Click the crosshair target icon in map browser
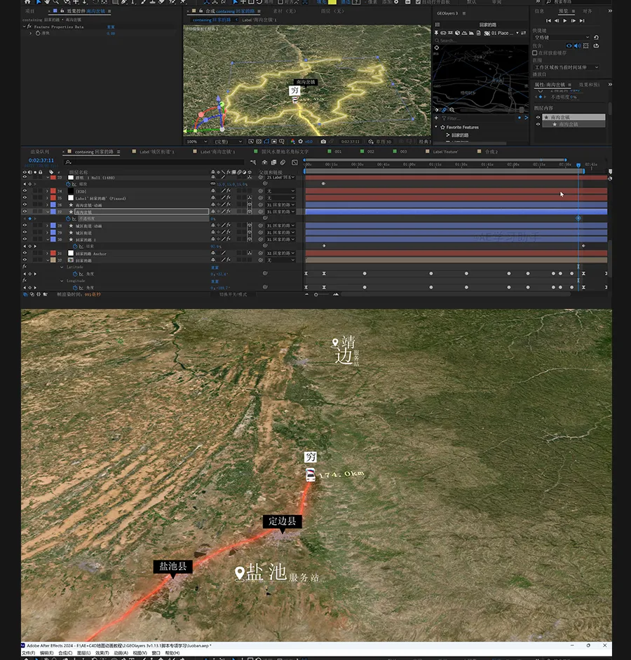This screenshot has height=660, width=631. pos(437,48)
